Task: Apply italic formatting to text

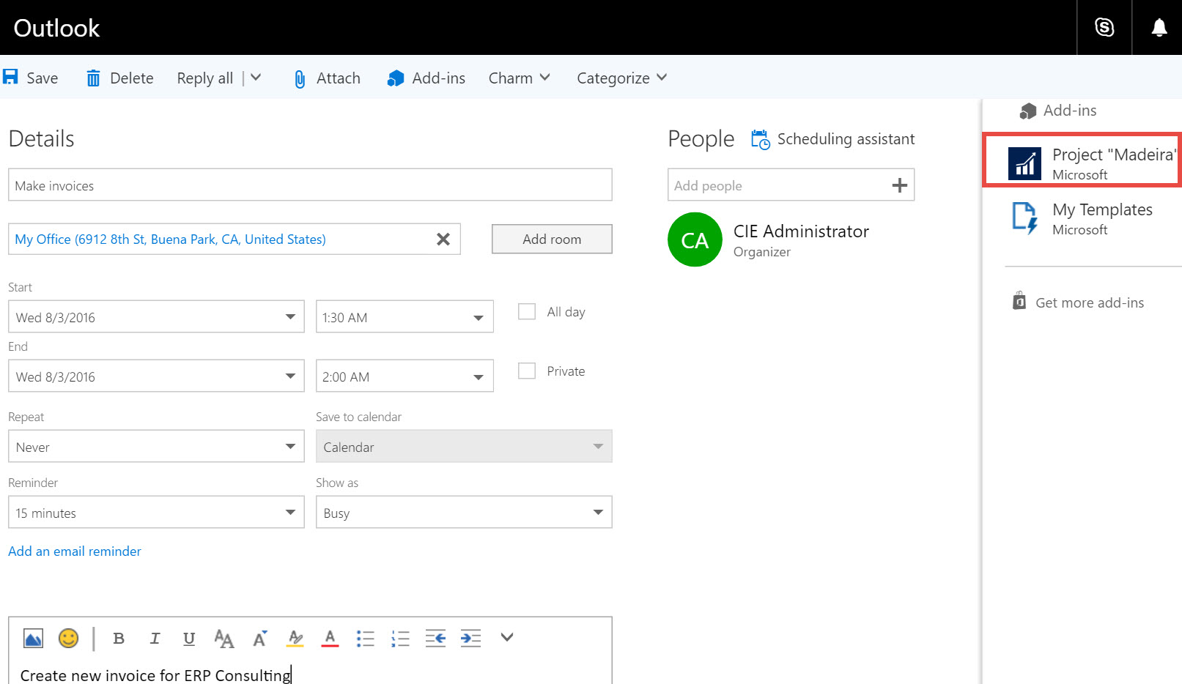Action: 155,639
